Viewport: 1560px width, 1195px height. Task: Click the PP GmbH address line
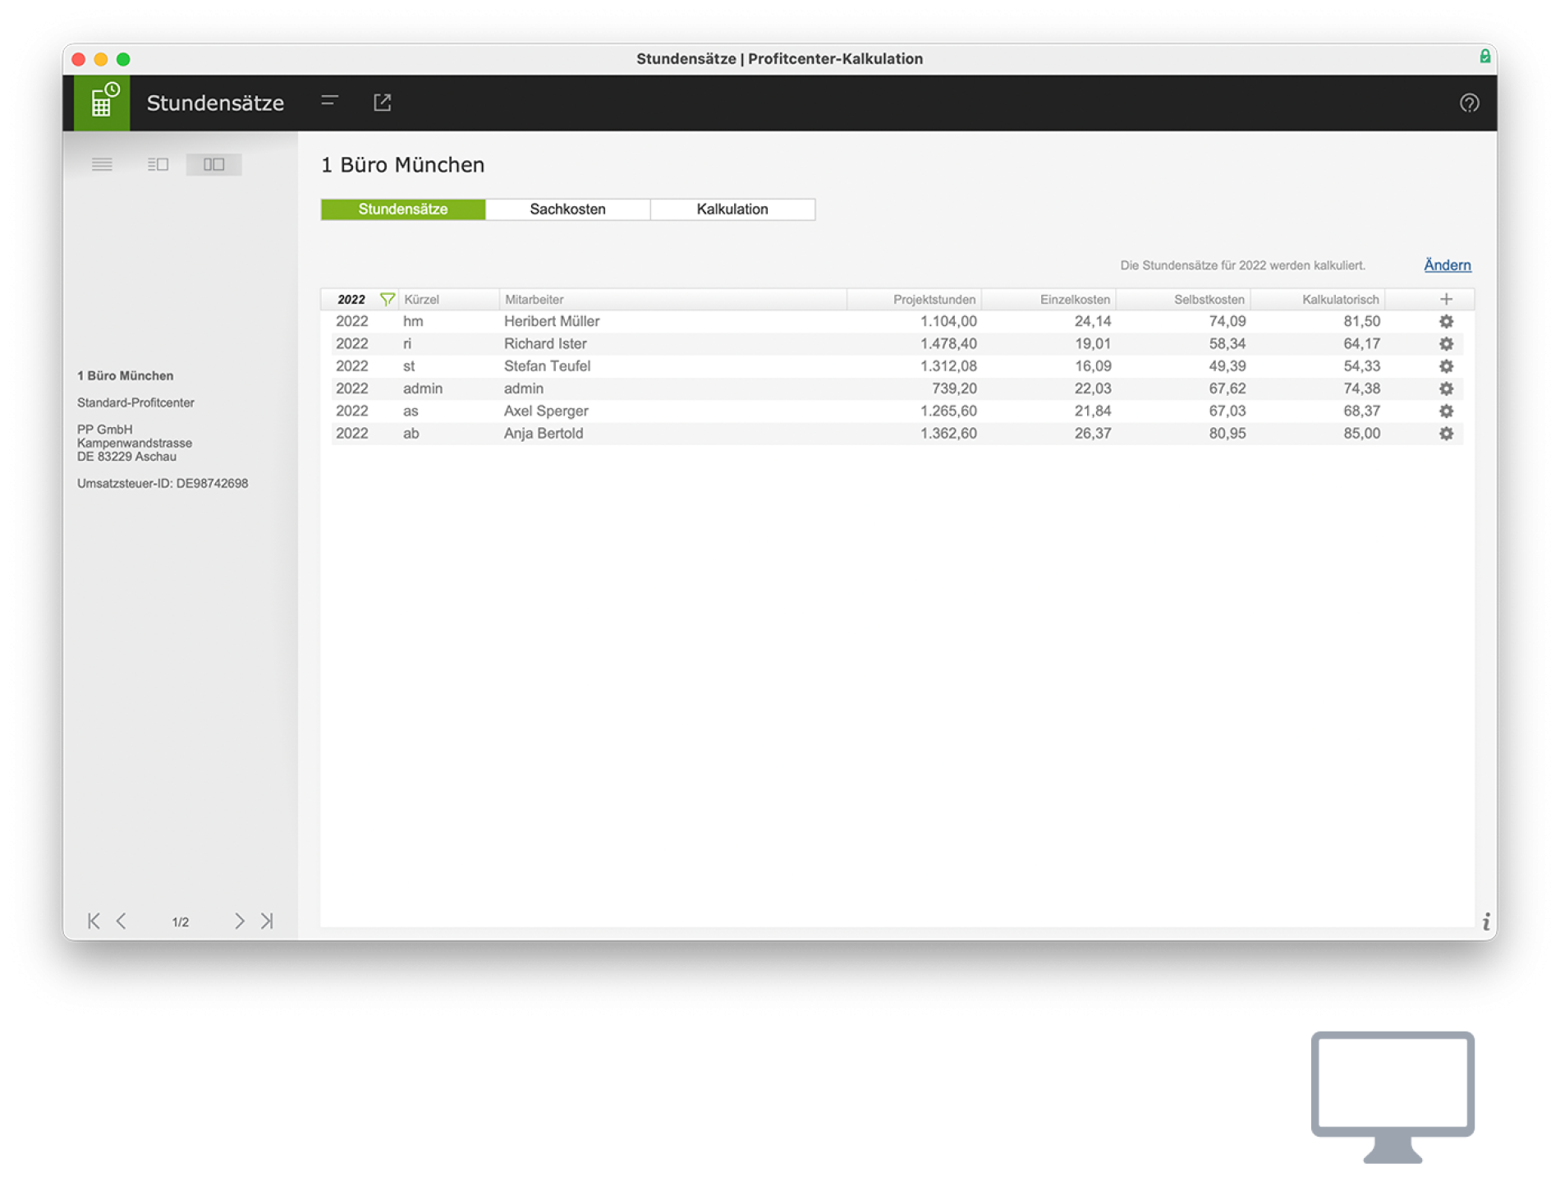pos(104,429)
